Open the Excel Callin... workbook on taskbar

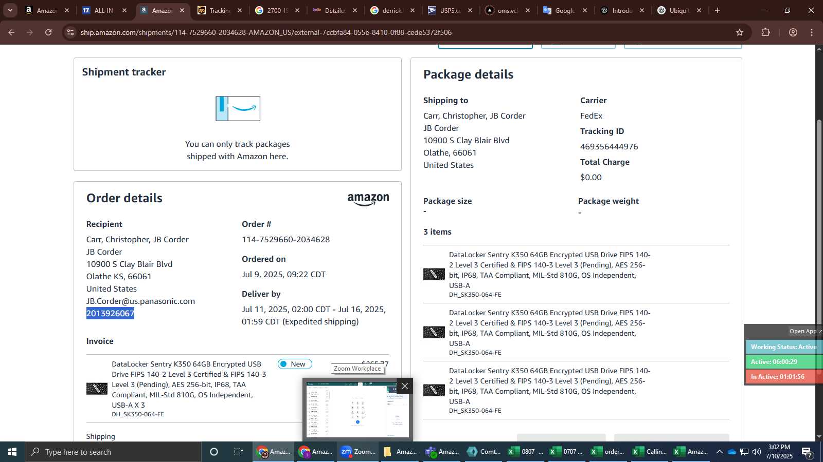pyautogui.click(x=651, y=452)
